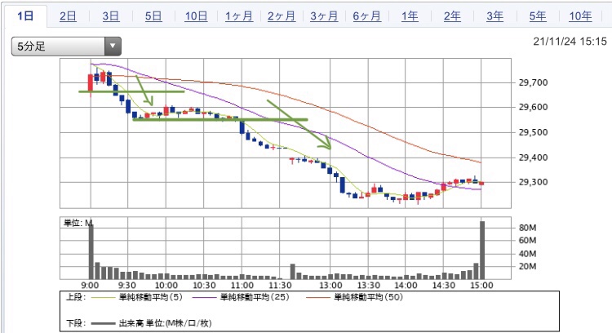Click the 9:30 time axis label
The width and height of the screenshot is (612, 333).
coord(127,286)
